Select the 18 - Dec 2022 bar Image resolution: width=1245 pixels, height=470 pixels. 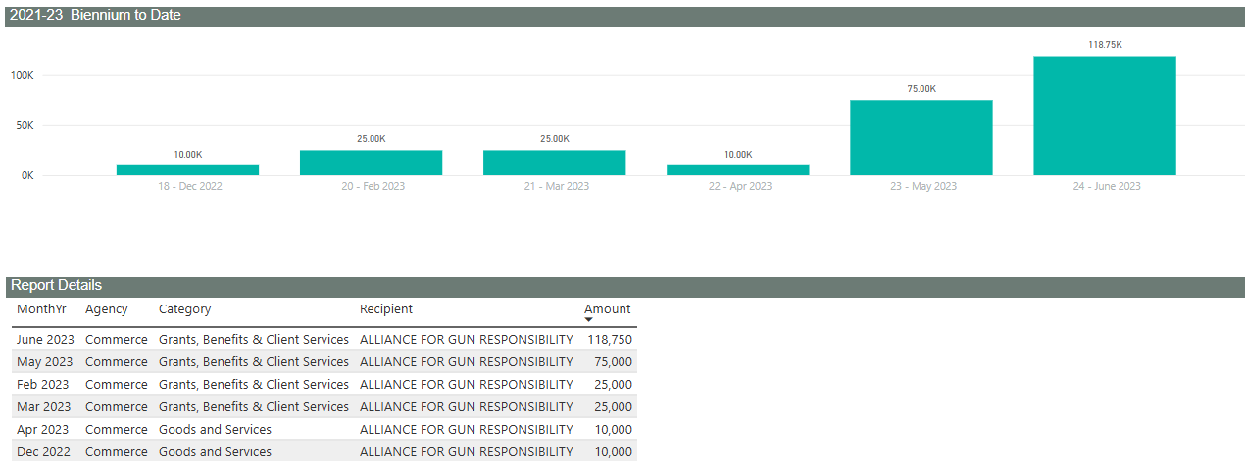click(187, 170)
